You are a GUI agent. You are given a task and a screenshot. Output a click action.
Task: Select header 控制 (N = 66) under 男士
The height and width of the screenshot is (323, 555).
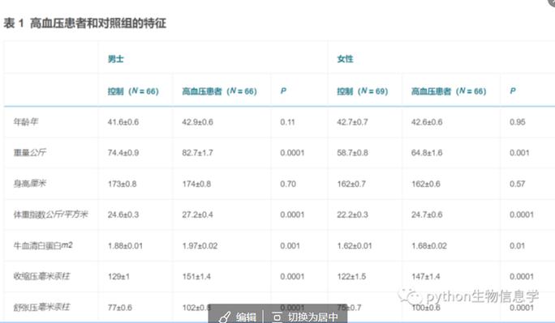coord(133,91)
